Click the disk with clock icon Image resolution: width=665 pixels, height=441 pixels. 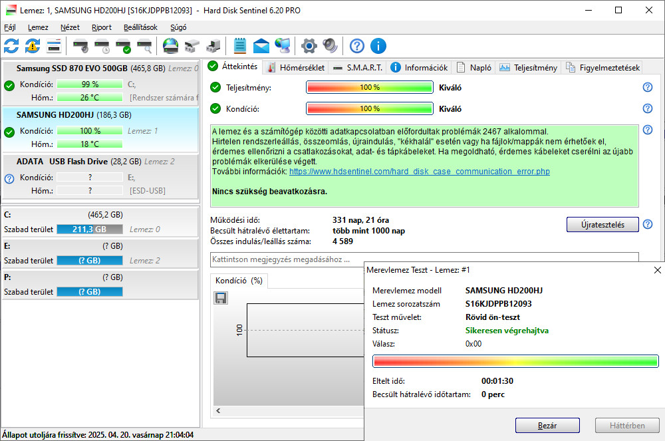pyautogui.click(x=102, y=46)
